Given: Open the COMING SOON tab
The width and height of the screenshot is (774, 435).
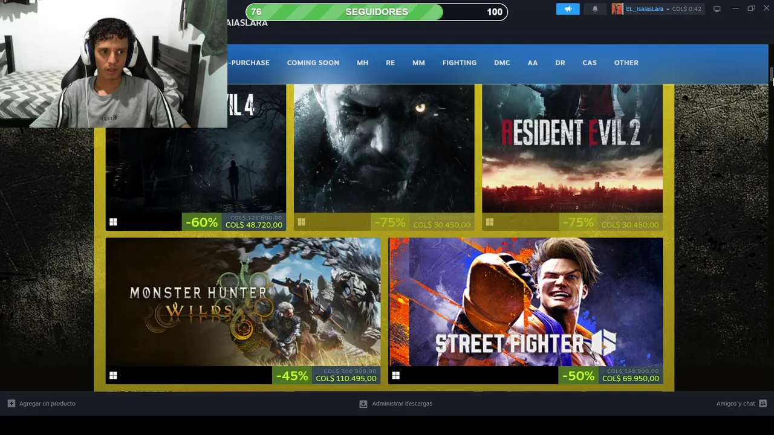Looking at the screenshot, I should (x=313, y=63).
